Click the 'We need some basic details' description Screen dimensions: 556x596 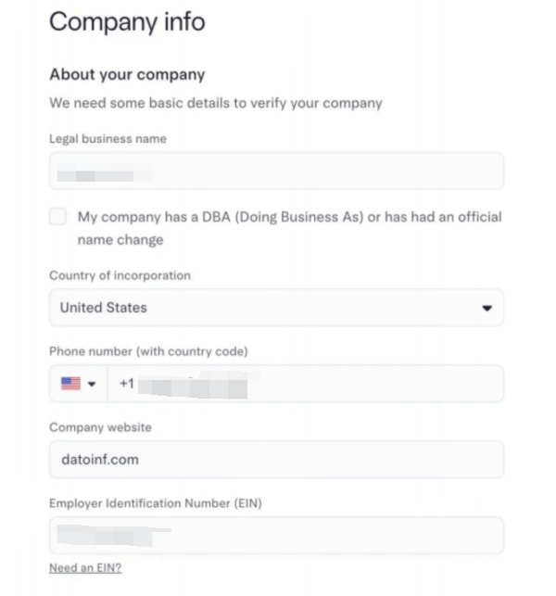click(215, 103)
